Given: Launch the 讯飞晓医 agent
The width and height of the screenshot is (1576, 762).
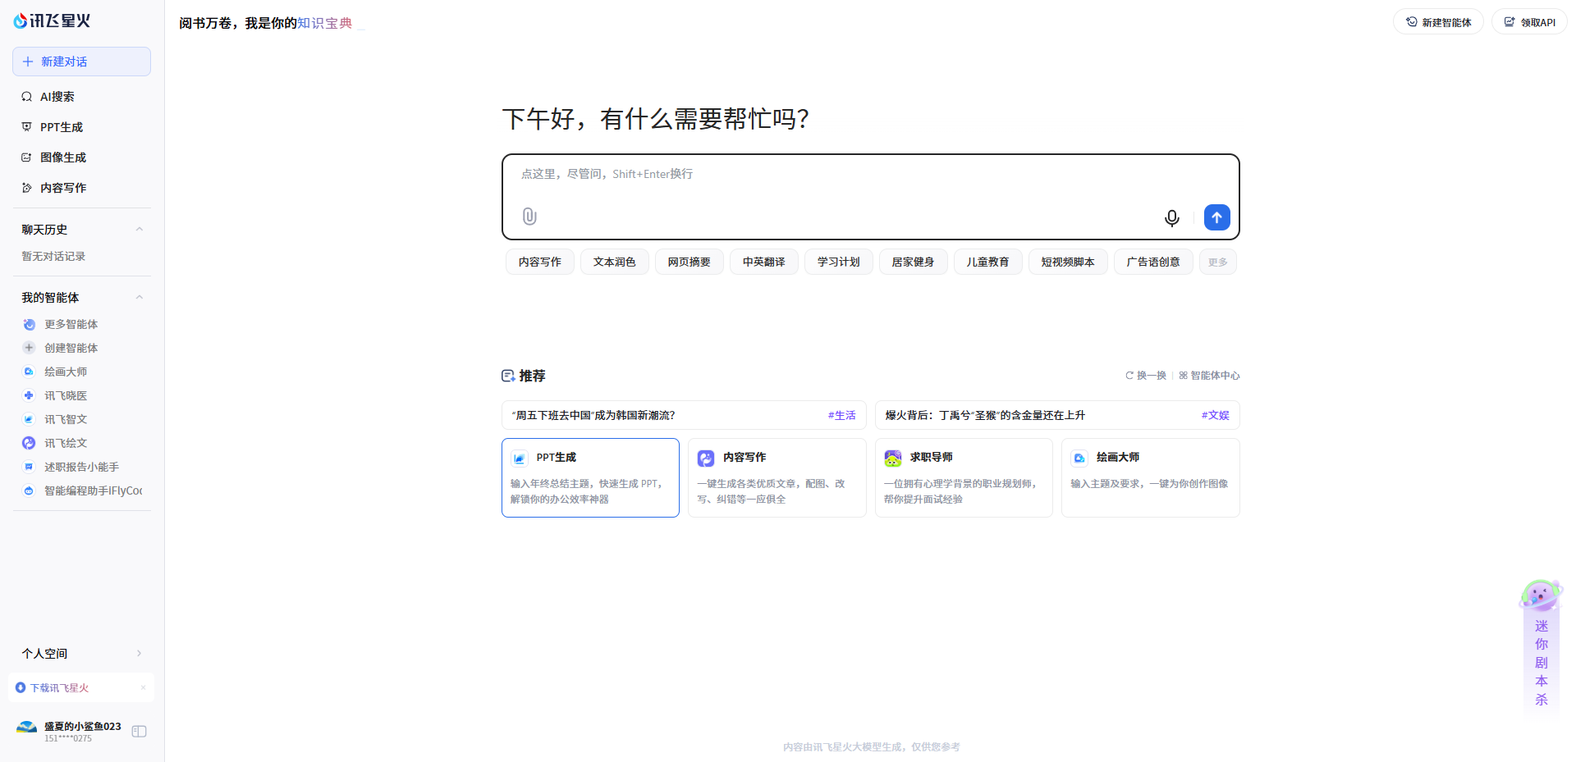Looking at the screenshot, I should click(x=66, y=395).
